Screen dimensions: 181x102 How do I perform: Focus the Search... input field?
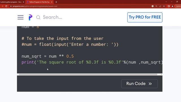(53, 17)
